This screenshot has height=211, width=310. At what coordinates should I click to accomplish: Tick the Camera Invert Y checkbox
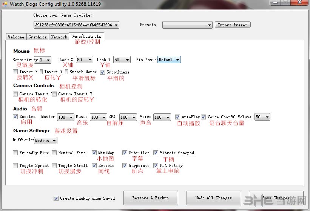54,94
